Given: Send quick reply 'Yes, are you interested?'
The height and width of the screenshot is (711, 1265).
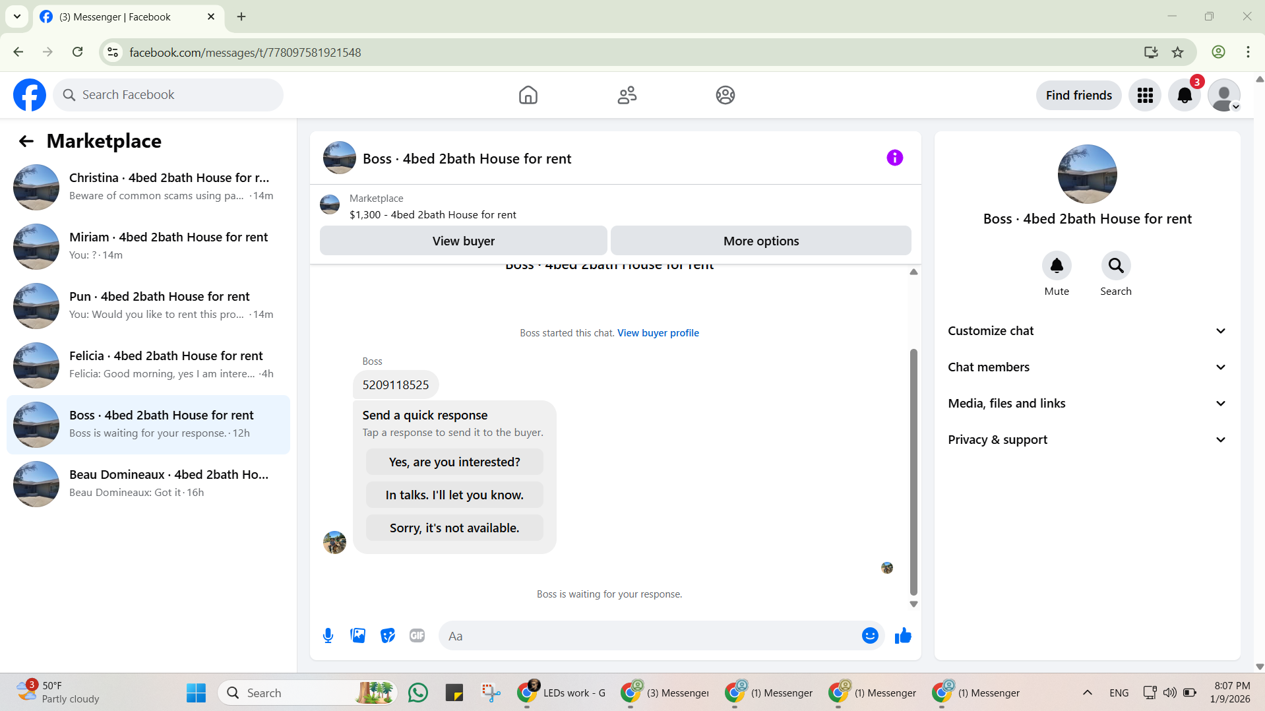Looking at the screenshot, I should (x=454, y=462).
